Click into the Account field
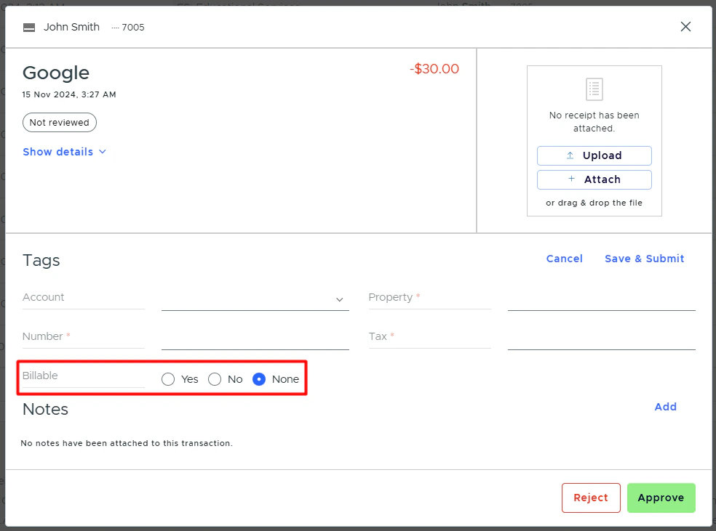Screen dimensions: 716x531 pyautogui.click(x=84, y=298)
